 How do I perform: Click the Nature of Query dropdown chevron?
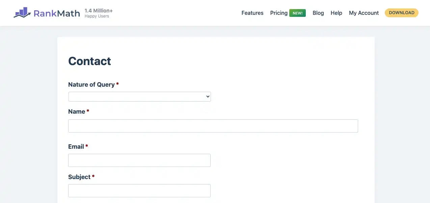(x=208, y=96)
